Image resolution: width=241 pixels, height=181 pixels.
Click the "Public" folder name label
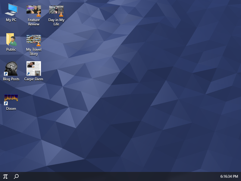[11, 49]
